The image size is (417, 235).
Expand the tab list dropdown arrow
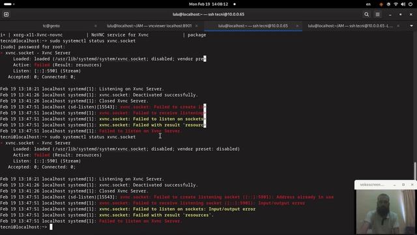411,26
